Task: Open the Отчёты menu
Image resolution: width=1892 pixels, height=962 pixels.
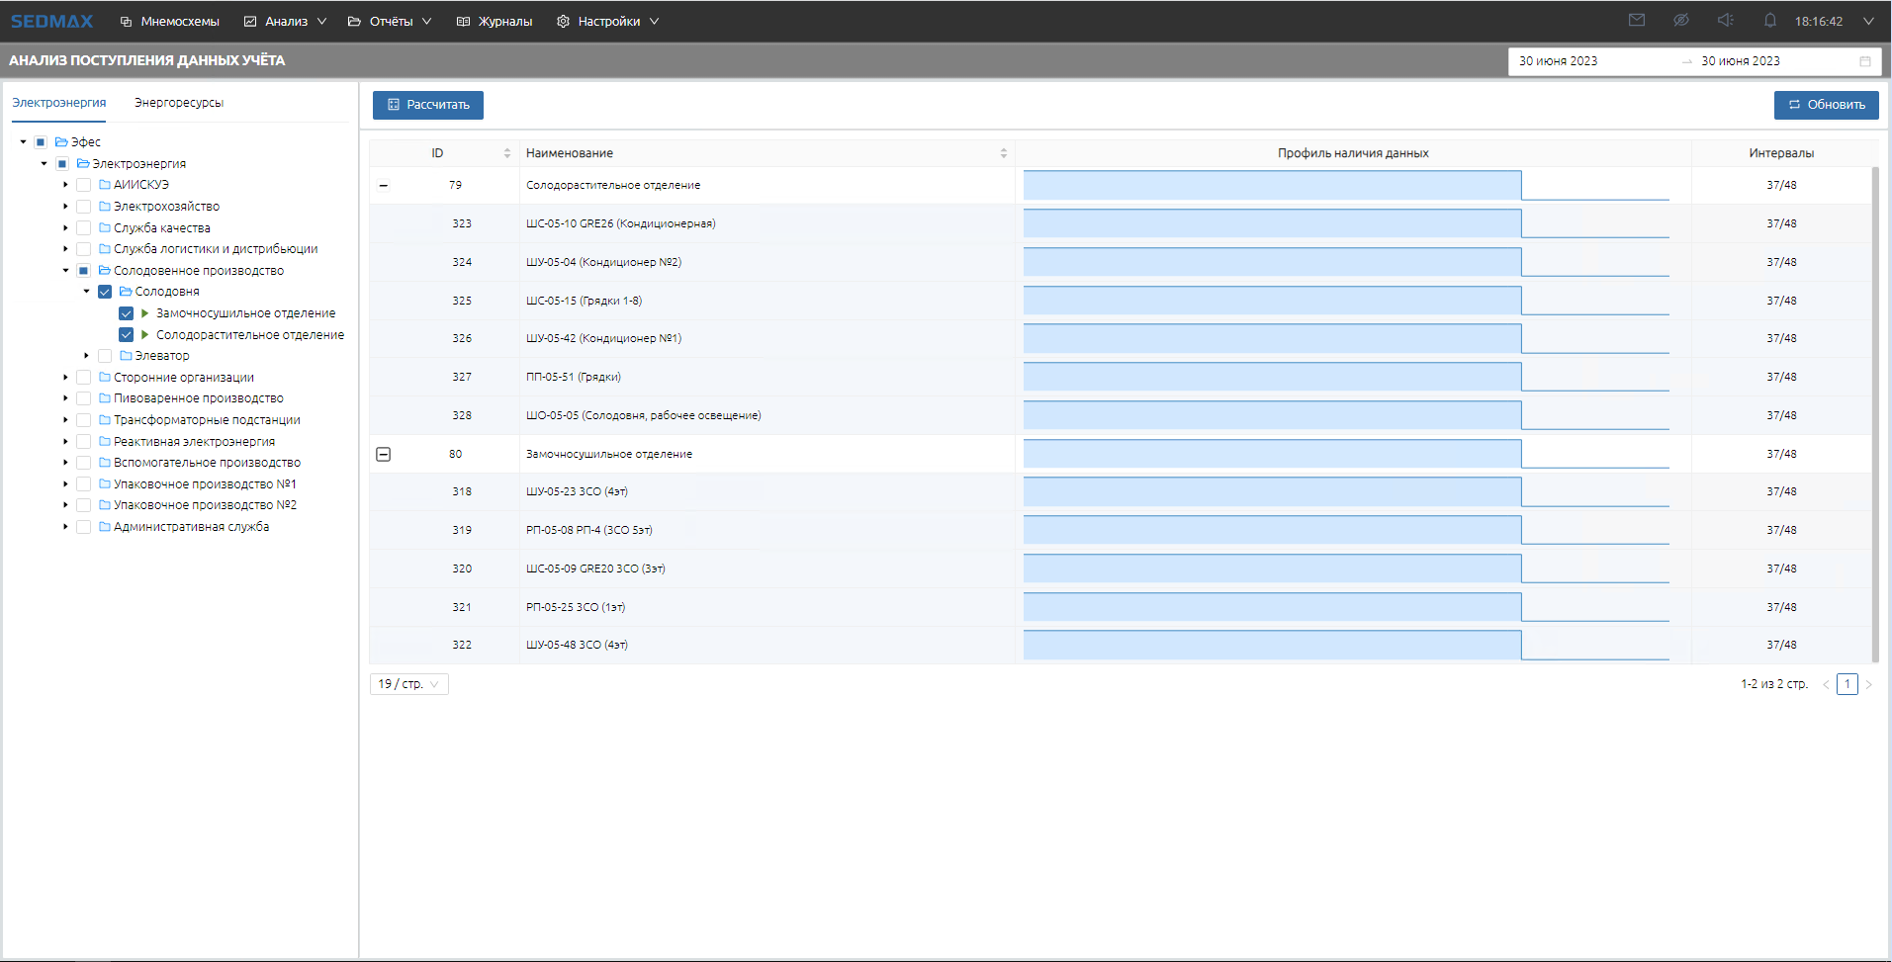Action: coord(390,21)
